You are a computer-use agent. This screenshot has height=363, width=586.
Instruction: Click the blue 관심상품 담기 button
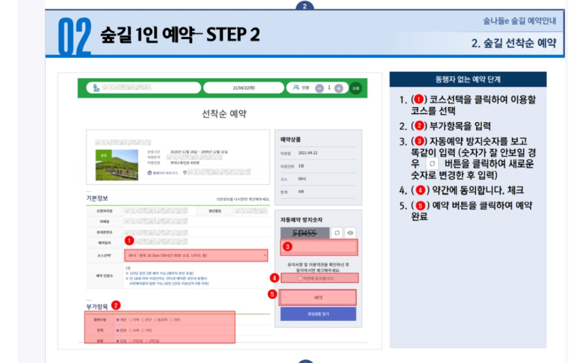click(x=318, y=314)
